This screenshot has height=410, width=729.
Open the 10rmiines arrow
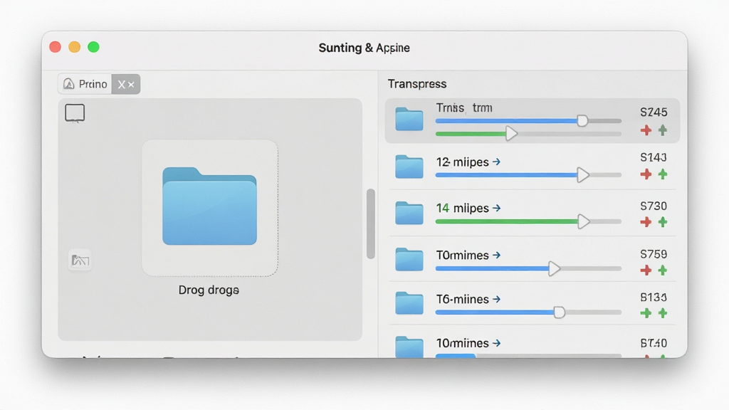496,343
